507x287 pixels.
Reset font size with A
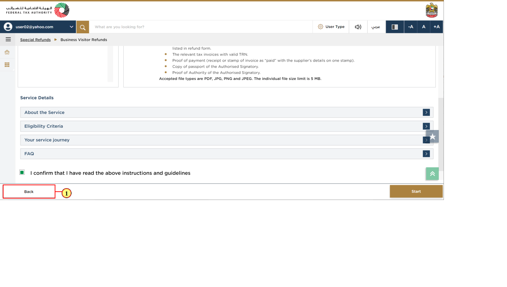(x=423, y=27)
